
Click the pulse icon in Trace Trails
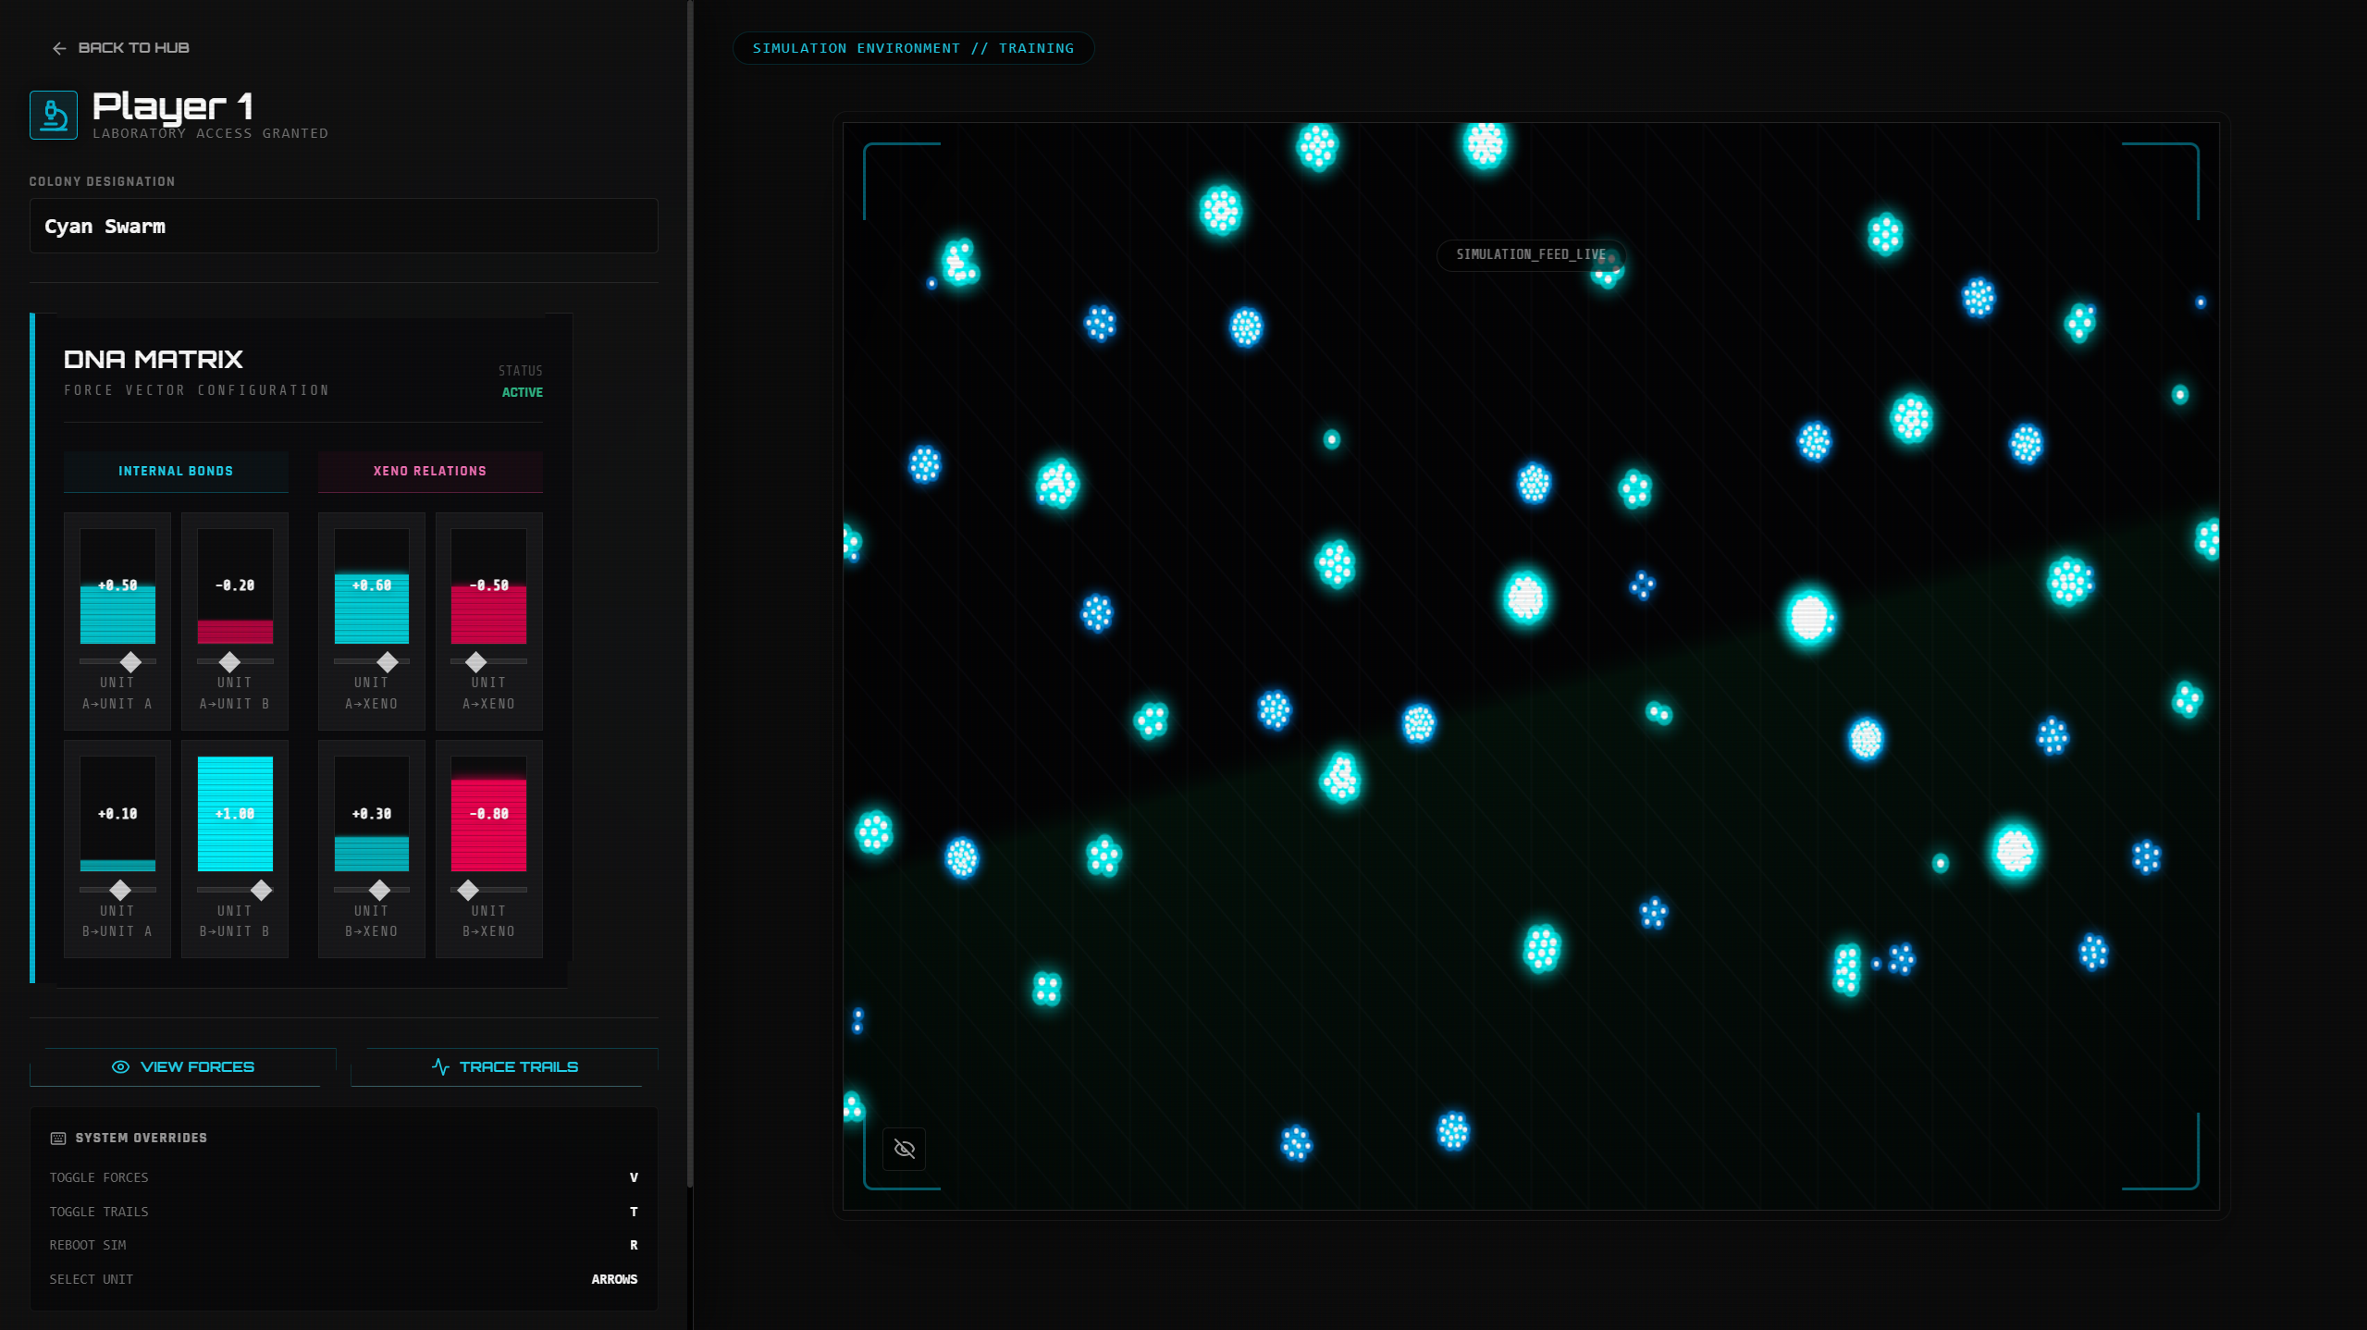(440, 1066)
